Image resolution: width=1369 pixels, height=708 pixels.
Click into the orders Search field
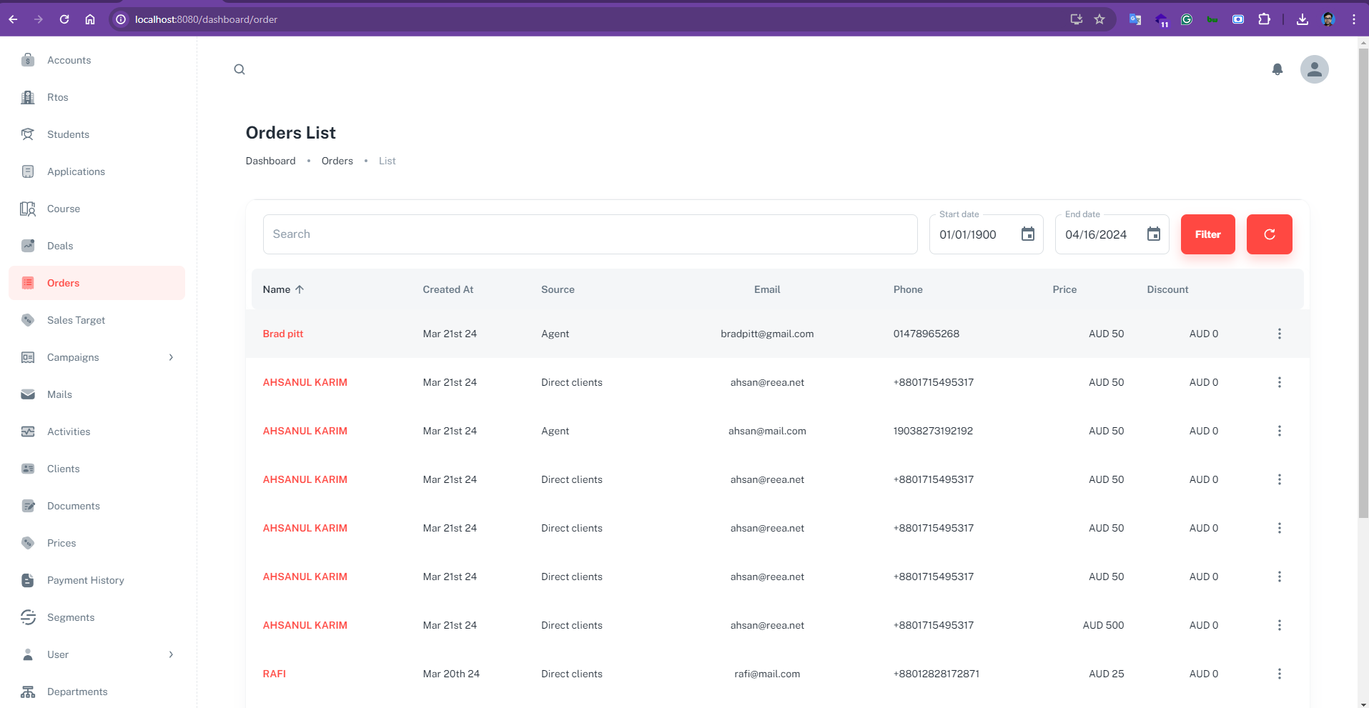coord(590,234)
